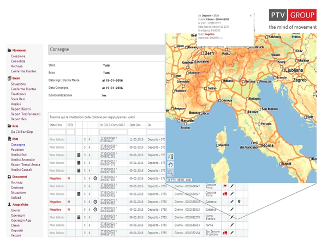Edit row 3735000213 with pencil icon
This screenshot has height=245, width=322.
pyautogui.click(x=232, y=186)
